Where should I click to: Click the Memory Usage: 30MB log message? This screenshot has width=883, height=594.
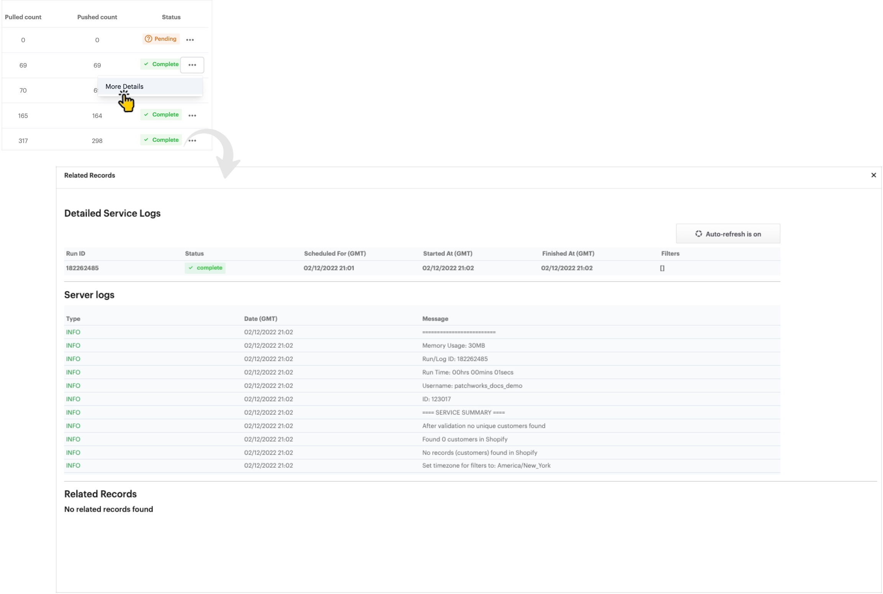pyautogui.click(x=453, y=345)
